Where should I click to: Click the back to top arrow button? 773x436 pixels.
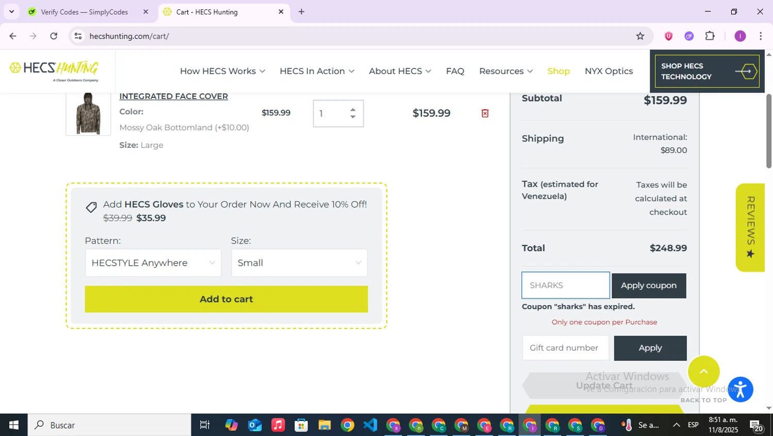[x=703, y=371]
